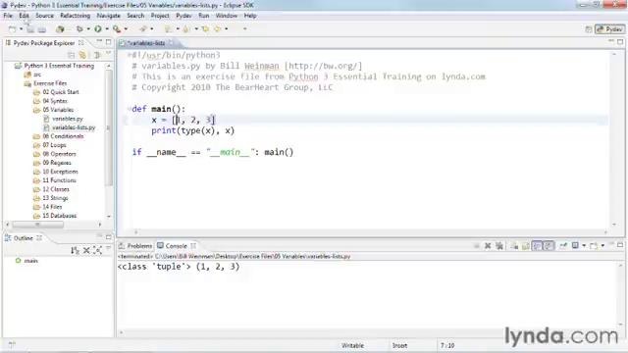The width and height of the screenshot is (628, 353).
Task: Click the Outline hide imports X icon
Action: (x=86, y=251)
